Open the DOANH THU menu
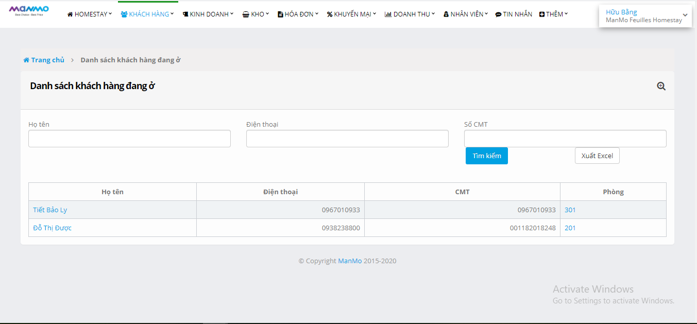This screenshot has height=324, width=697. coord(410,14)
